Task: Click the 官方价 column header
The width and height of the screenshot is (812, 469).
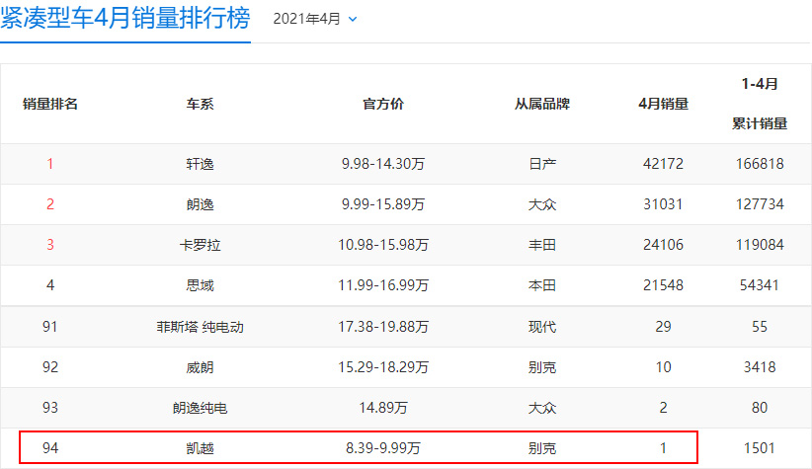Action: [383, 104]
